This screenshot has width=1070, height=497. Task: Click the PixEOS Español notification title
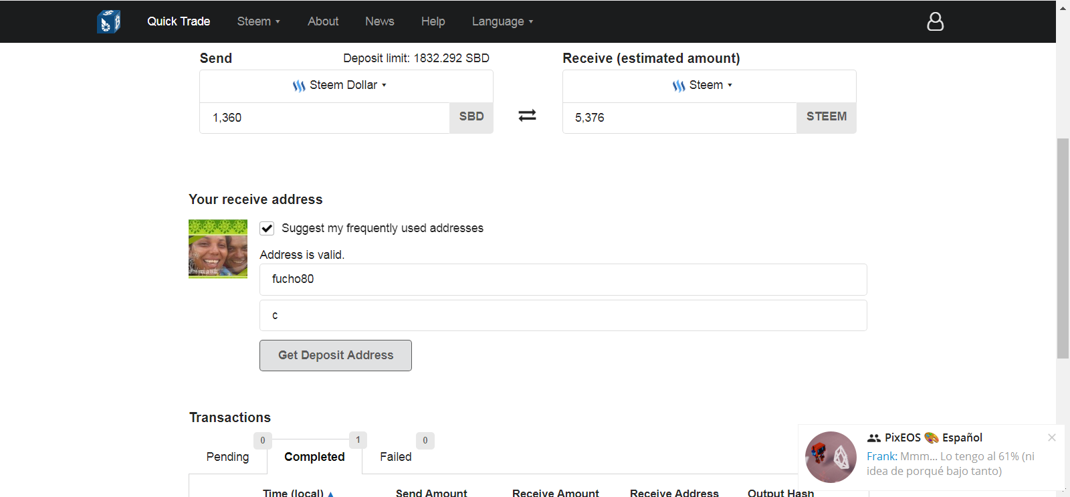click(x=934, y=437)
